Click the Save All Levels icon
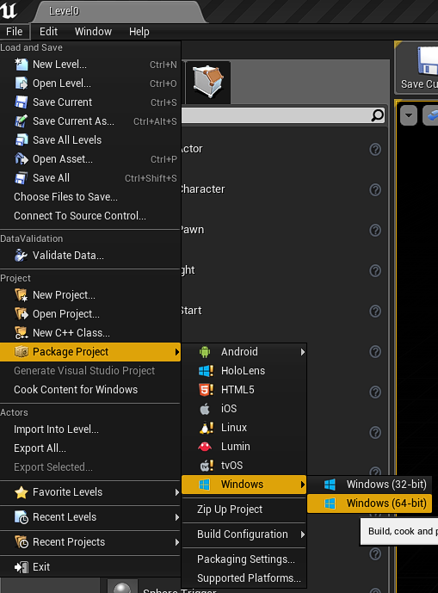Image resolution: width=438 pixels, height=593 pixels. click(22, 140)
